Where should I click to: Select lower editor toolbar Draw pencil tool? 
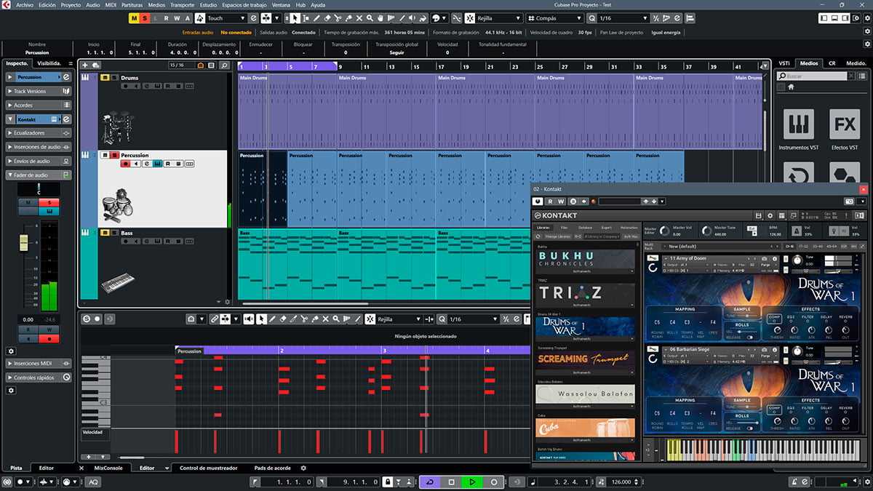(272, 319)
